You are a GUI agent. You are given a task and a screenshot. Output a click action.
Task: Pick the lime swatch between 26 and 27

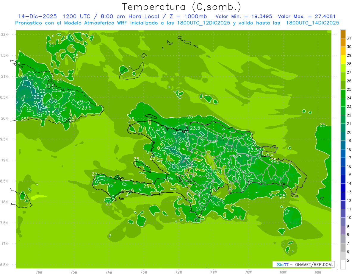click(343, 77)
